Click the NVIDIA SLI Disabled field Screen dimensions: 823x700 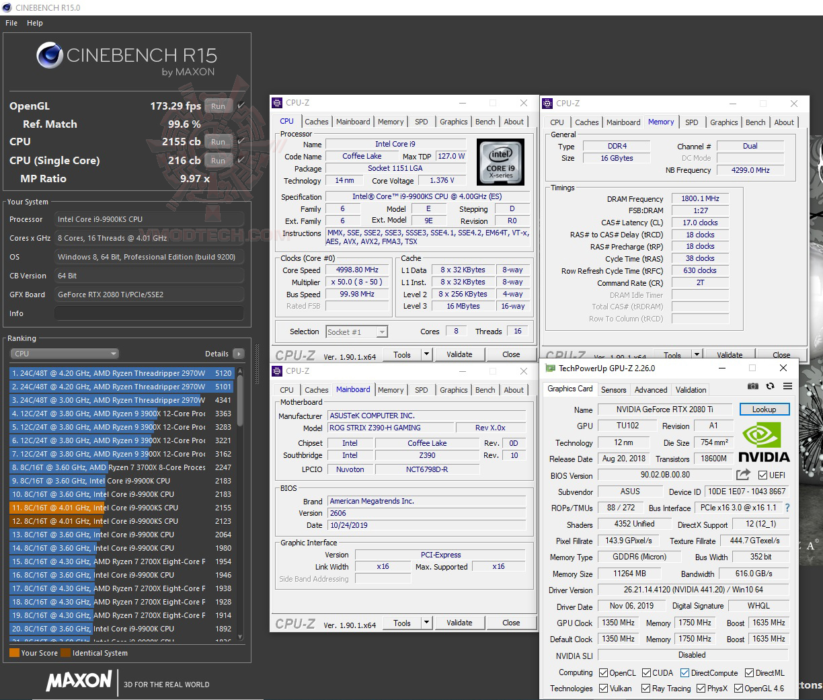pos(692,655)
